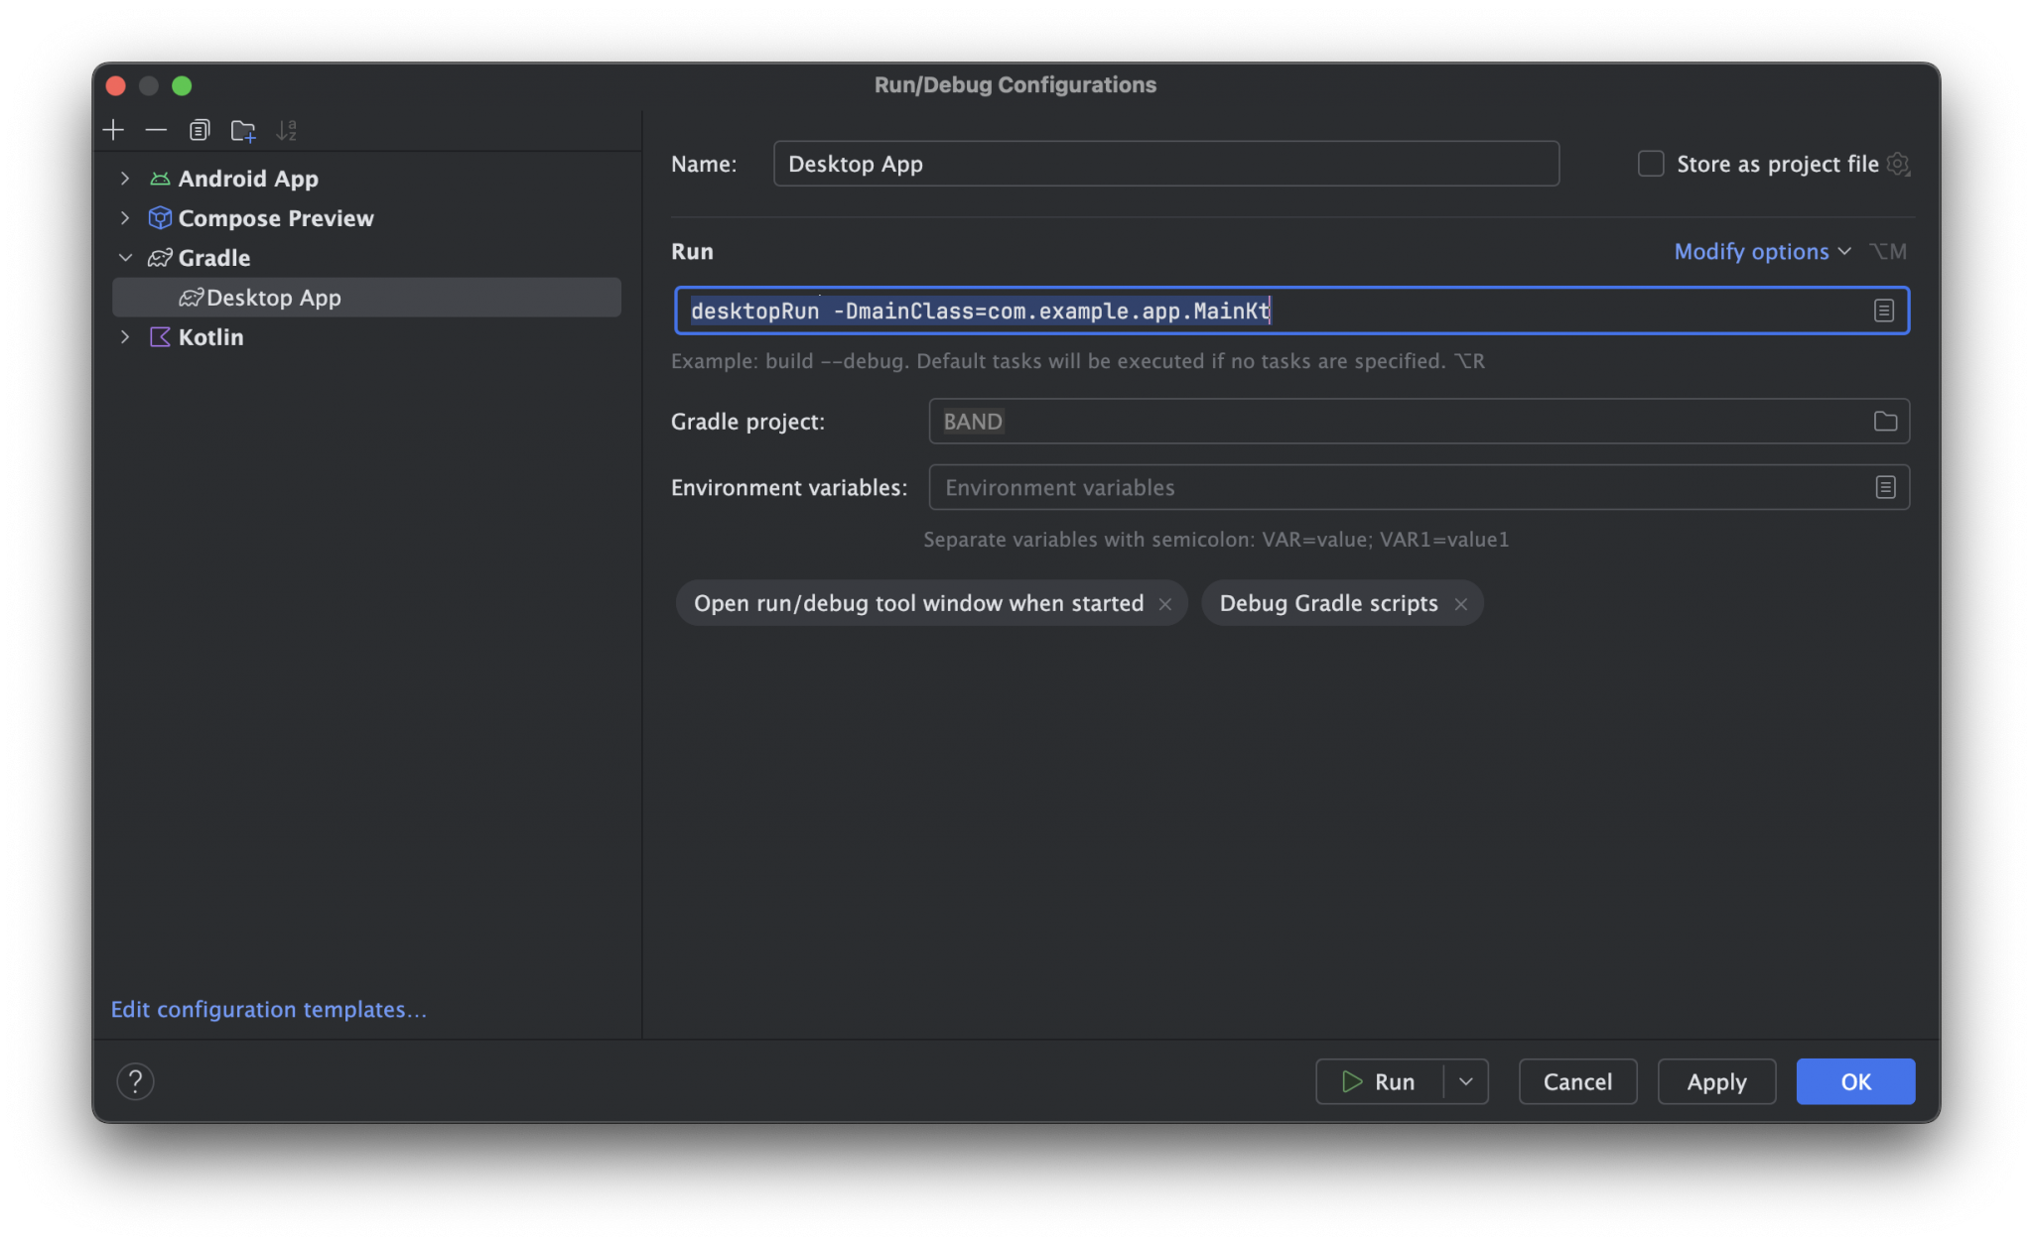Select the Kotlin tree label
Screen dimensions: 2033x1245
[x=210, y=337]
